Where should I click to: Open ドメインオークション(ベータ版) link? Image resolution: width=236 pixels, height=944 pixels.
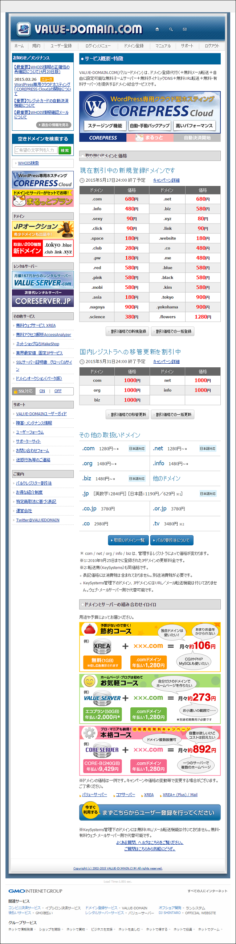click(39, 379)
